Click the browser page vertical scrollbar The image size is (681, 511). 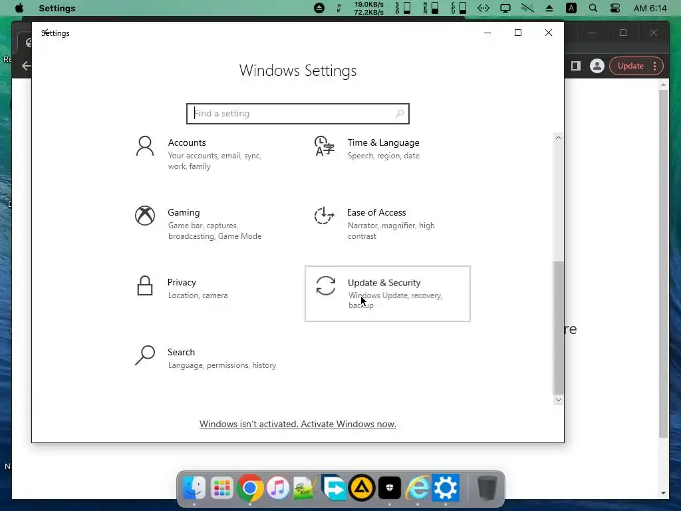(x=663, y=264)
